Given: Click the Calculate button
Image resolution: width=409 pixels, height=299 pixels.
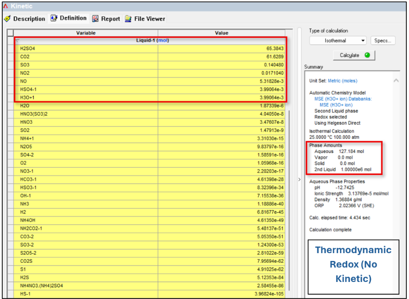Looking at the screenshot, I should (354, 56).
